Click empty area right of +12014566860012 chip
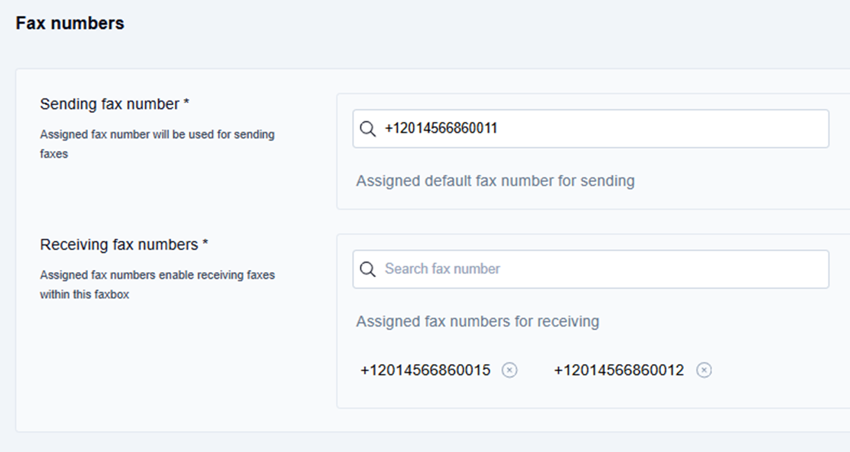Viewport: 850px width, 452px height. [775, 370]
